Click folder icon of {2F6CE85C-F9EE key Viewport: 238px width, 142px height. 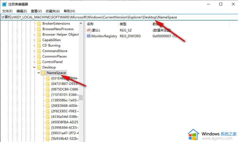tap(48, 111)
